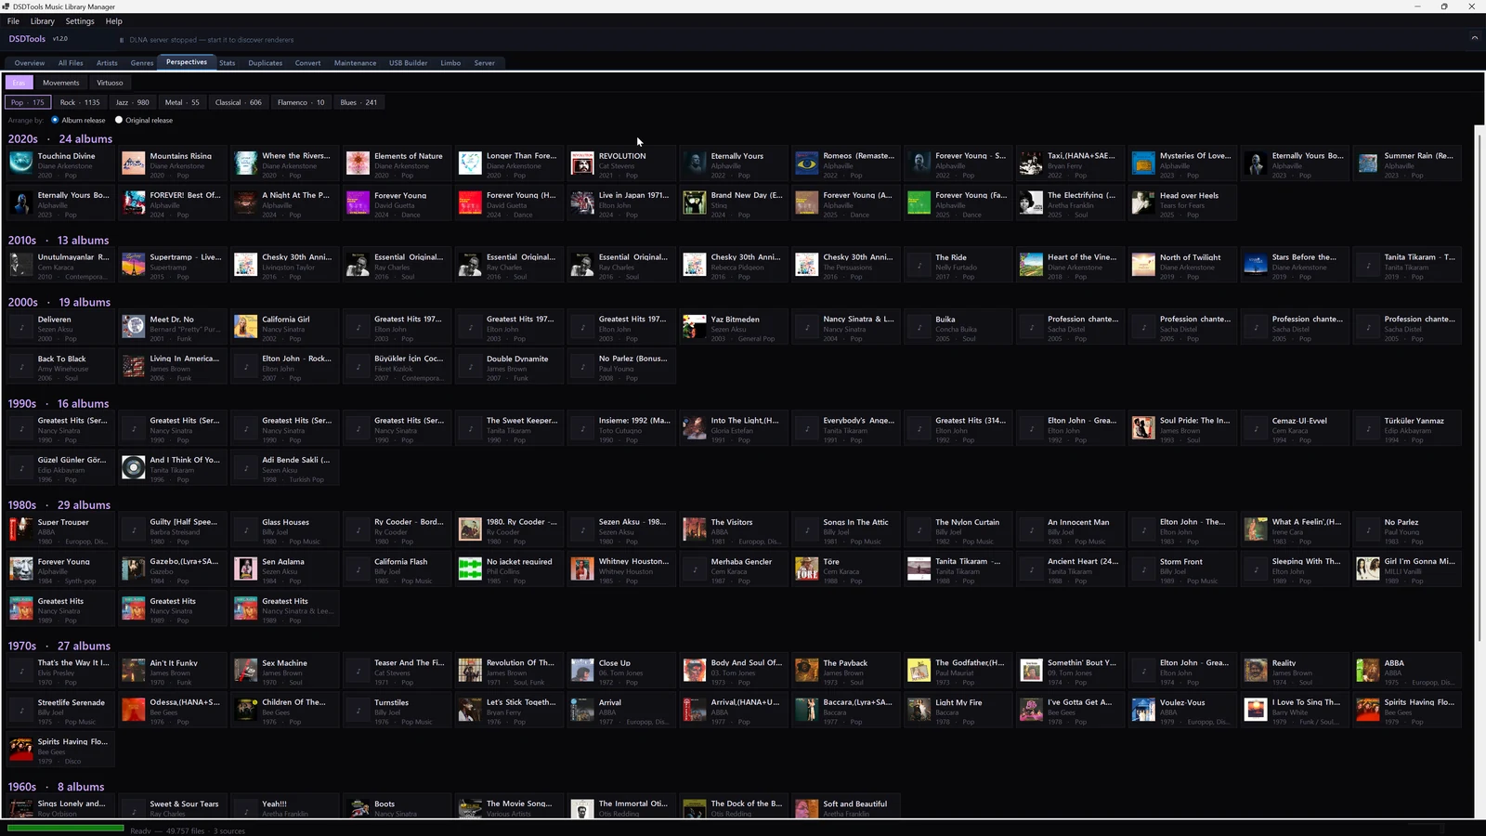
Task: Click the California Girl album cover
Action: 245,327
